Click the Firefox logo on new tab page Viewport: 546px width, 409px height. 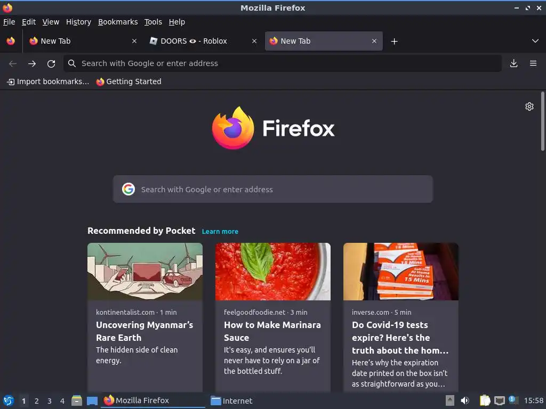click(x=273, y=128)
